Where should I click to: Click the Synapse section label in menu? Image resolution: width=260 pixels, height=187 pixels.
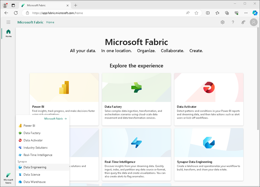click(x=22, y=161)
